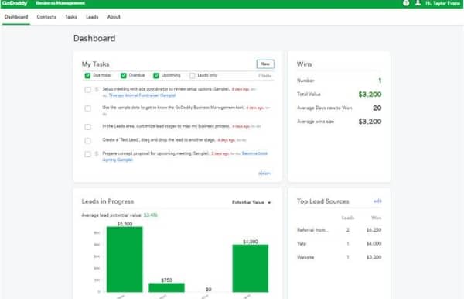Click the lead icon beside 'Setup meeting' task
The image size is (464, 299).
pyautogui.click(x=97, y=89)
